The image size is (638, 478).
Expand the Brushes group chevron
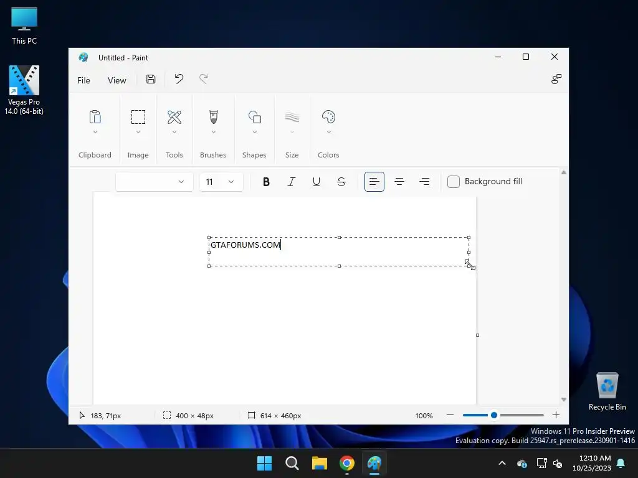click(x=214, y=132)
